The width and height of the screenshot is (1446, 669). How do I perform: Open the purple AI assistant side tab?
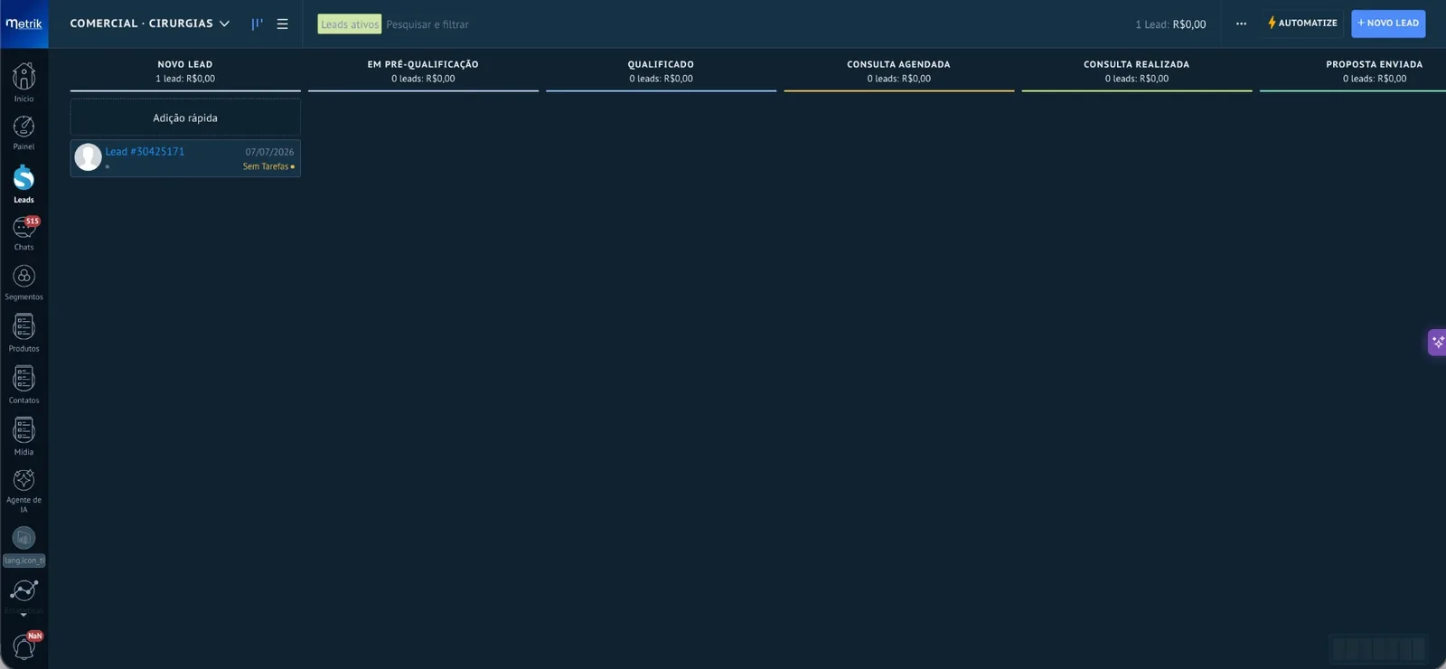point(1437,343)
